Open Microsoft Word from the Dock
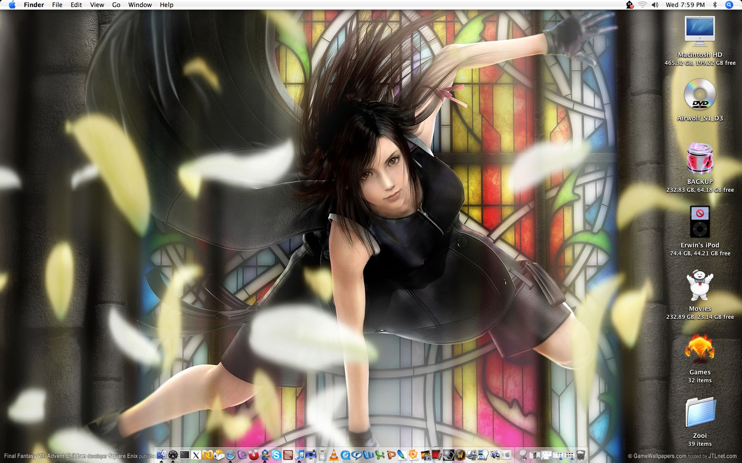Viewport: 742px width, 463px height. coord(368,455)
